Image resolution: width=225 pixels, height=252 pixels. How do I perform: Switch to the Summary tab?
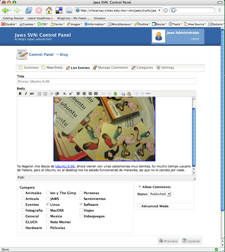pos(29,67)
